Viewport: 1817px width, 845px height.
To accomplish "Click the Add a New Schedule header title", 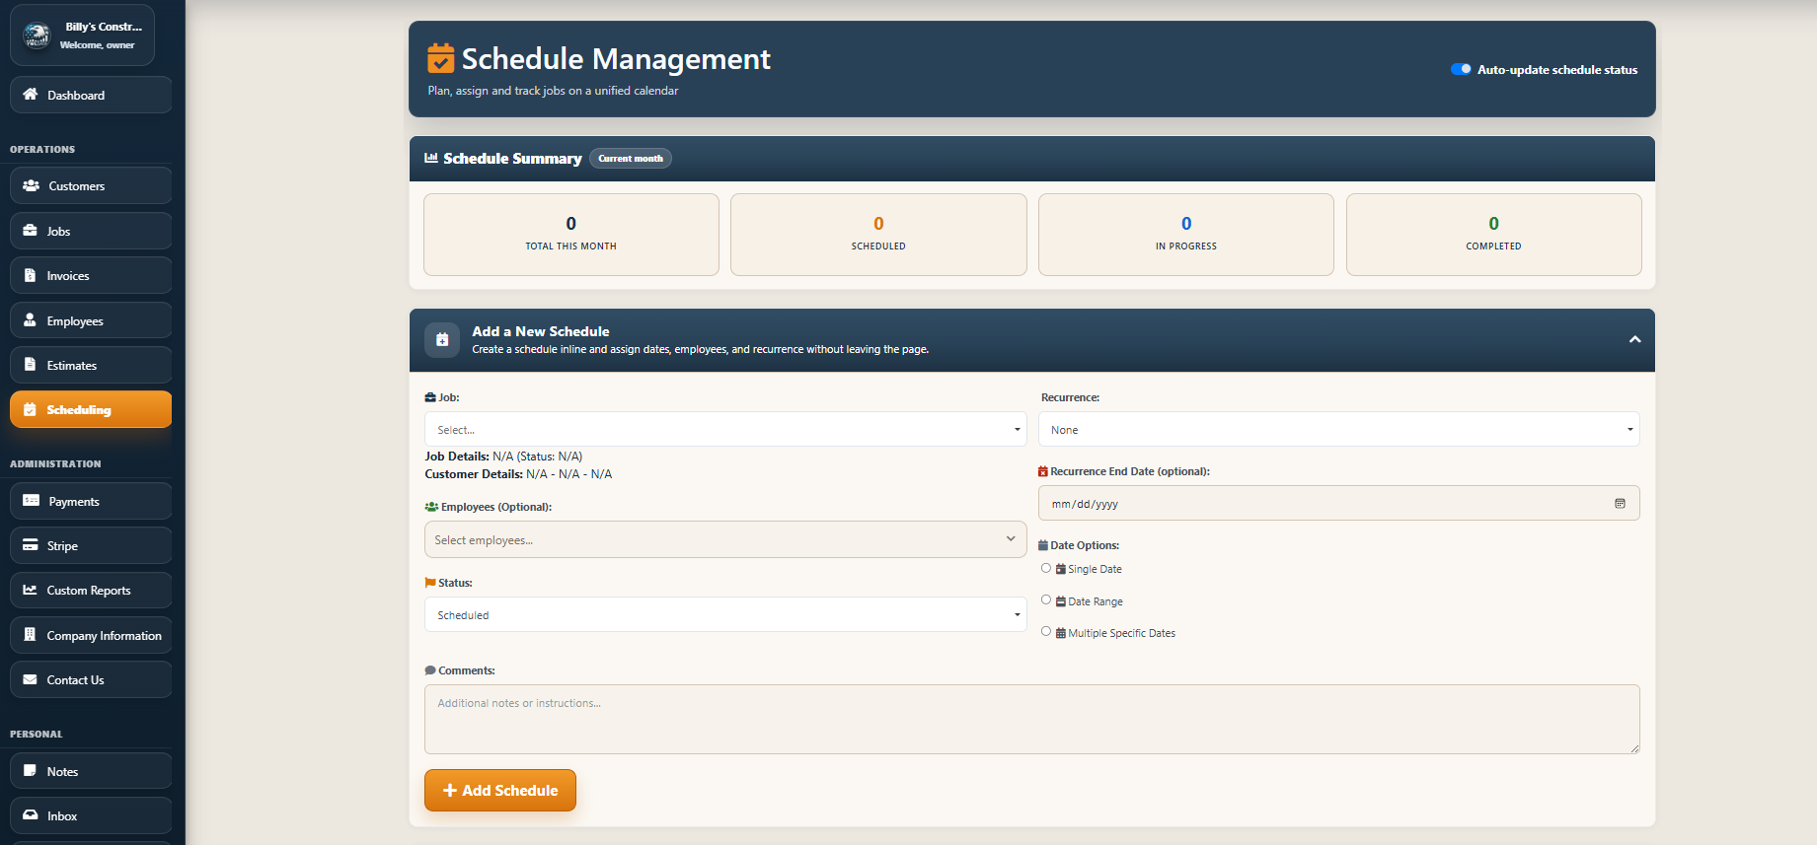I will (541, 331).
